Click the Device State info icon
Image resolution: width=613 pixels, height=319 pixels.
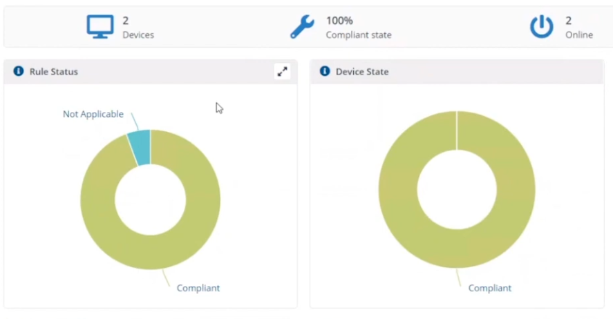[325, 71]
